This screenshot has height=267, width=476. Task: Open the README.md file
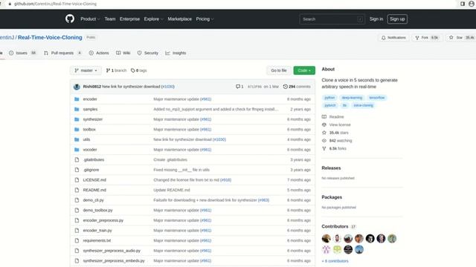(x=94, y=190)
